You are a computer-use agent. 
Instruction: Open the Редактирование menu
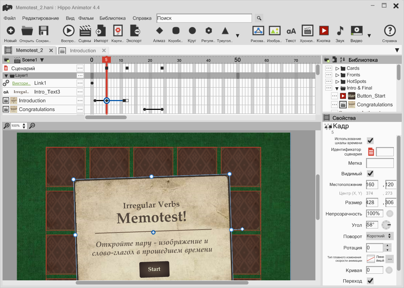(x=40, y=18)
